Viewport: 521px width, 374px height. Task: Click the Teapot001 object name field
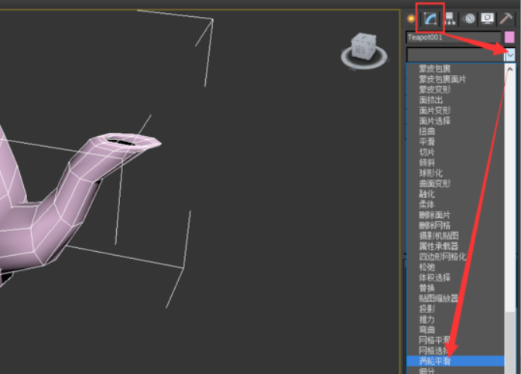[x=453, y=37]
